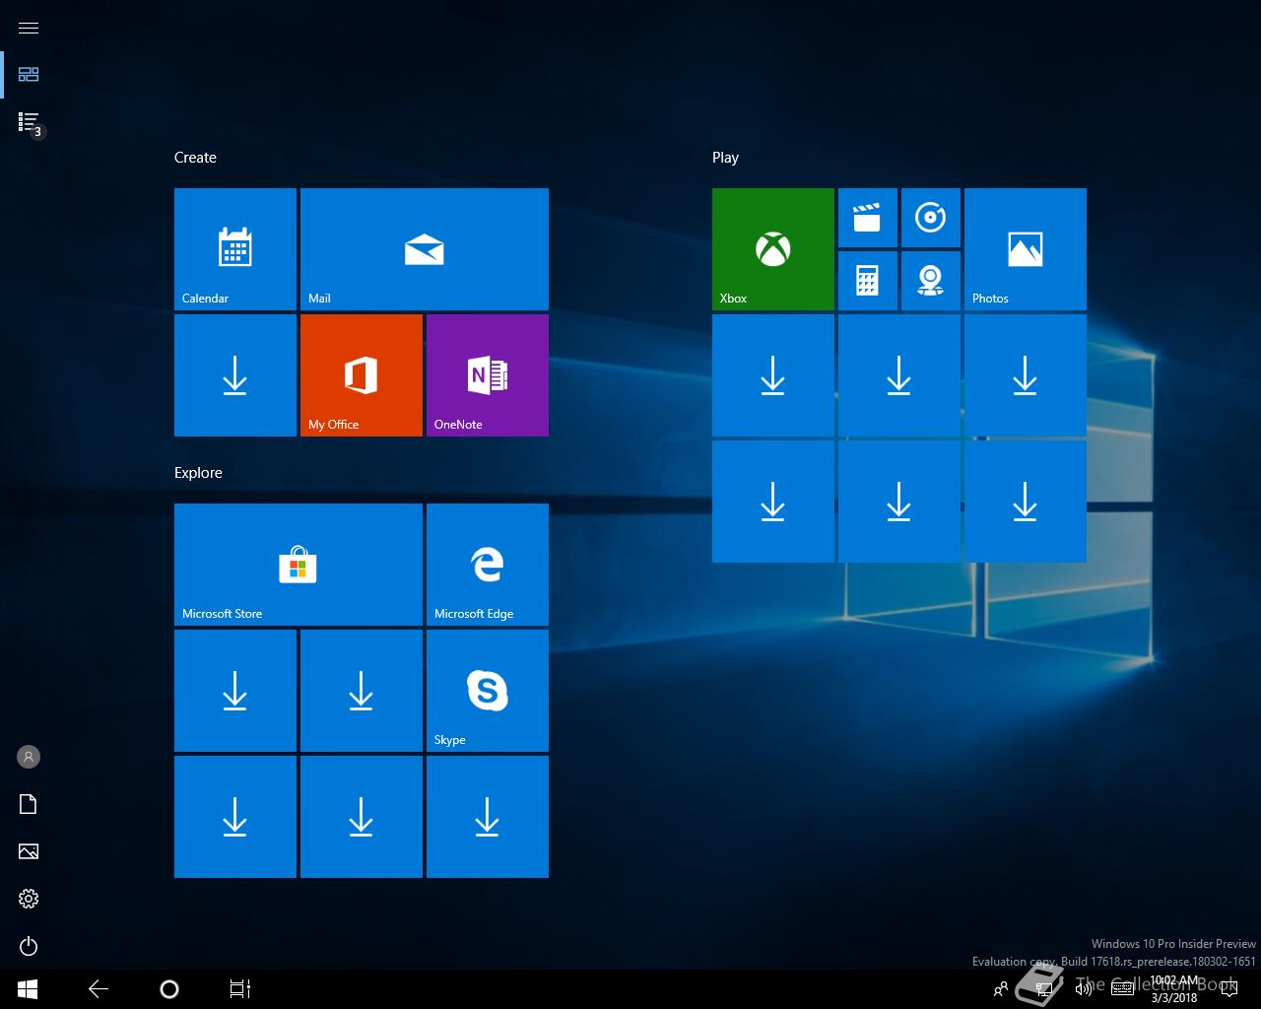Show the touch keyboard from the tray

pos(1121,989)
